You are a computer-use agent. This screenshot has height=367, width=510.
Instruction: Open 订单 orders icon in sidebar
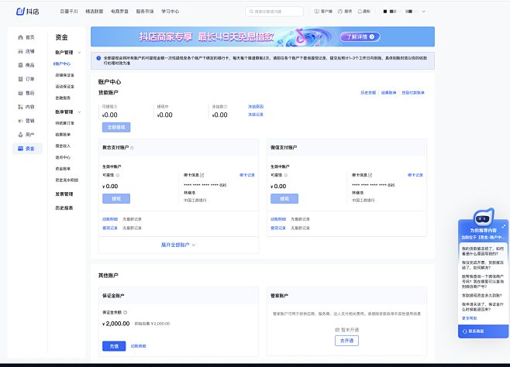20,79
